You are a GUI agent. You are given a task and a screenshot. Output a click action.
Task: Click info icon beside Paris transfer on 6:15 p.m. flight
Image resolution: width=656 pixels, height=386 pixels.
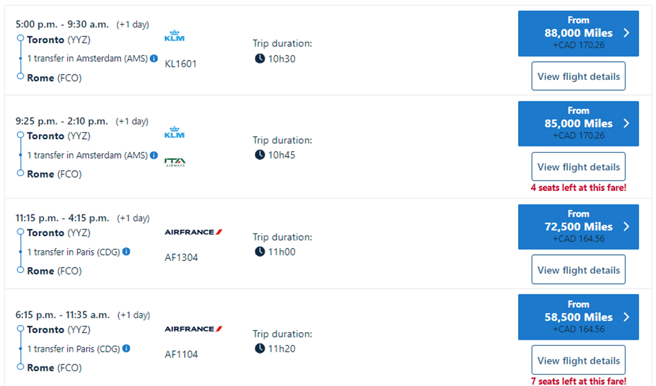pyautogui.click(x=126, y=349)
